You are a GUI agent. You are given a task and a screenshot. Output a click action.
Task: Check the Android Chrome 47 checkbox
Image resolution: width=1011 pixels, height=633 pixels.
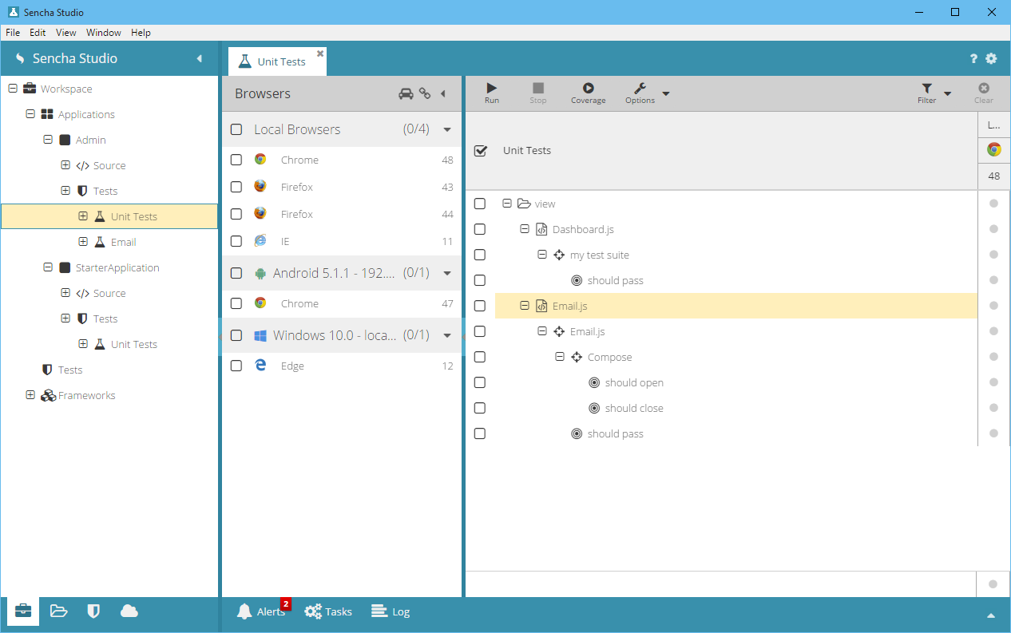point(236,303)
